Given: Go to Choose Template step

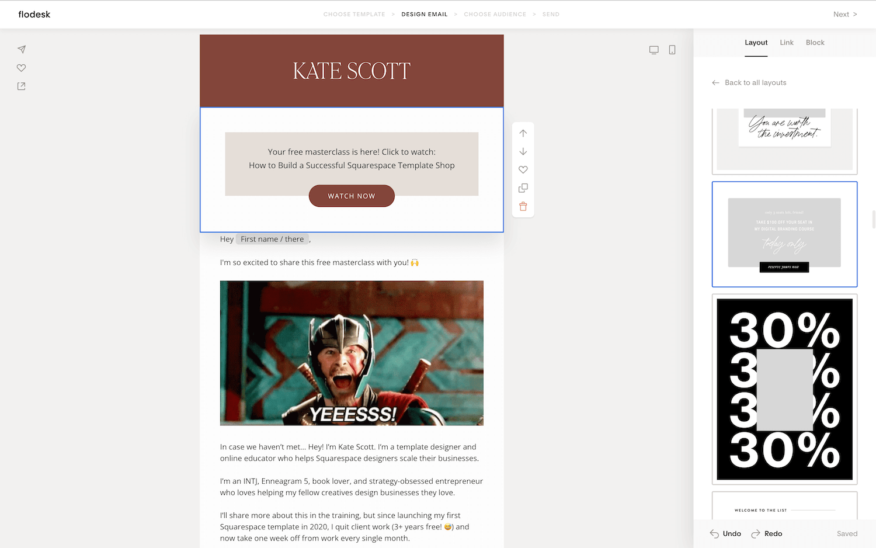Looking at the screenshot, I should point(354,14).
